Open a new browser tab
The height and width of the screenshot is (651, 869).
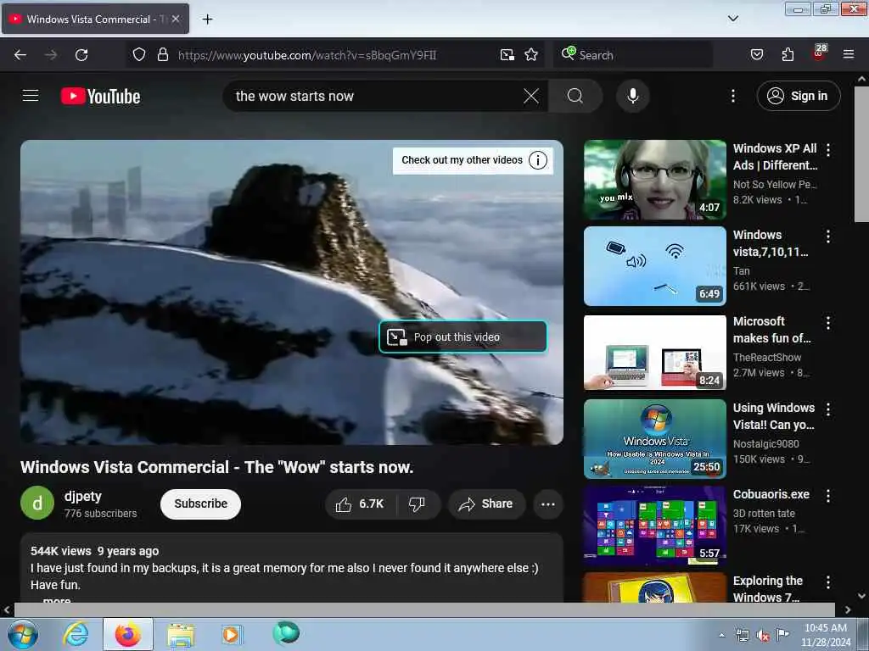(x=207, y=19)
